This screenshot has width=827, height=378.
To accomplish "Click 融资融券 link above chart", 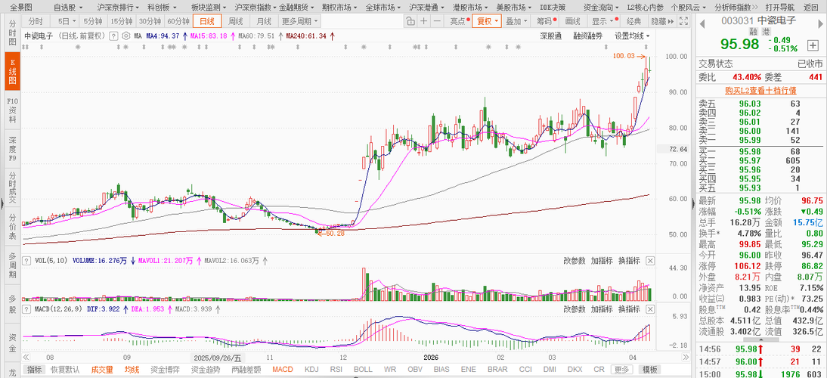I will pyautogui.click(x=588, y=36).
